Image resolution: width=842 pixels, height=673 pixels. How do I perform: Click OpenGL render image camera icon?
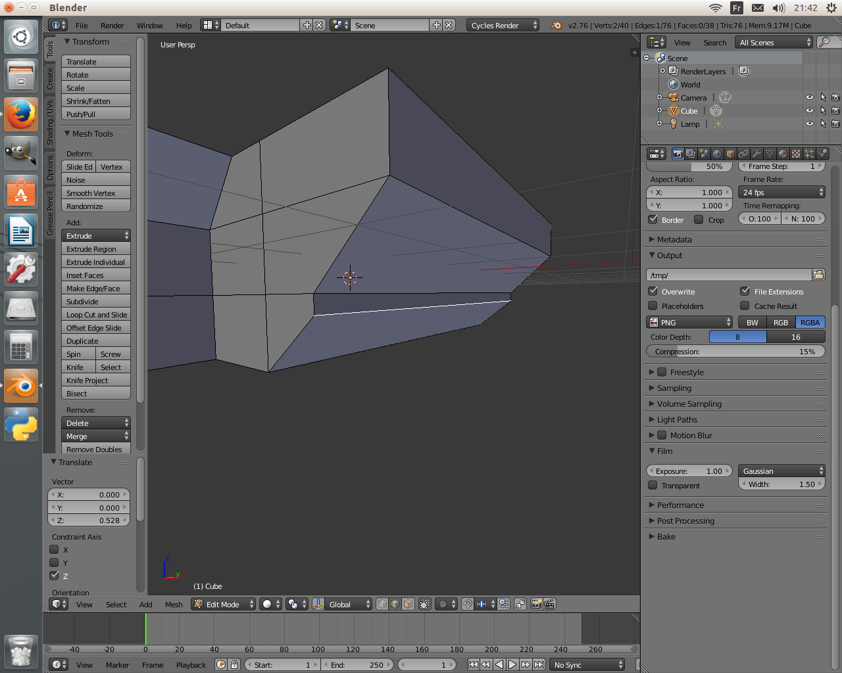click(537, 604)
